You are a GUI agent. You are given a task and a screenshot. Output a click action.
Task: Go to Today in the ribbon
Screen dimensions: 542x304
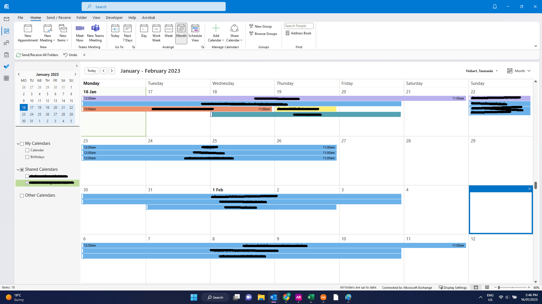(x=115, y=31)
